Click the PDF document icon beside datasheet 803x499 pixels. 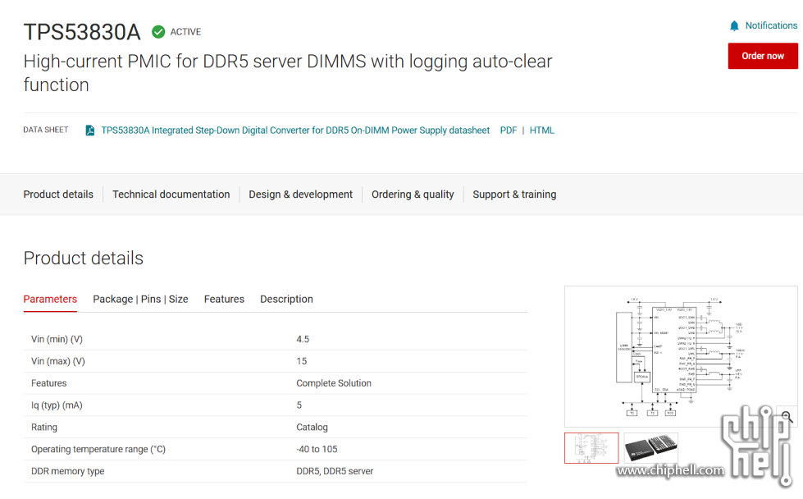(x=89, y=130)
